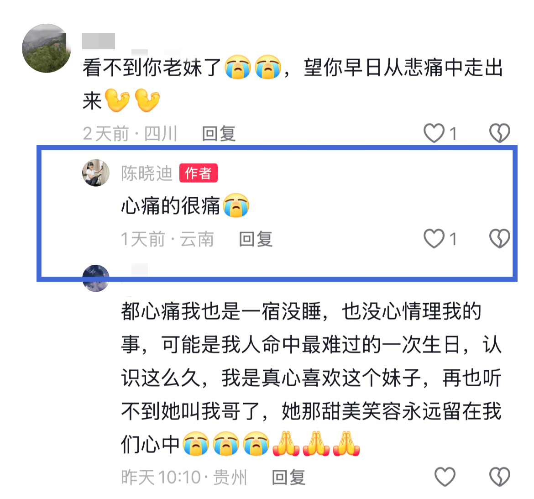Reply to the comment posted 昨天 10:10

coord(288,477)
